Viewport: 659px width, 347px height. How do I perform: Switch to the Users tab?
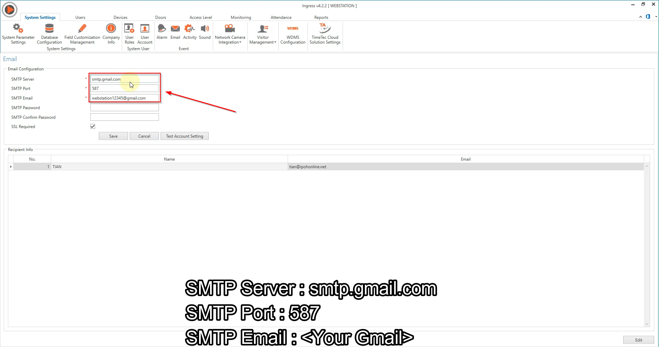(x=80, y=18)
